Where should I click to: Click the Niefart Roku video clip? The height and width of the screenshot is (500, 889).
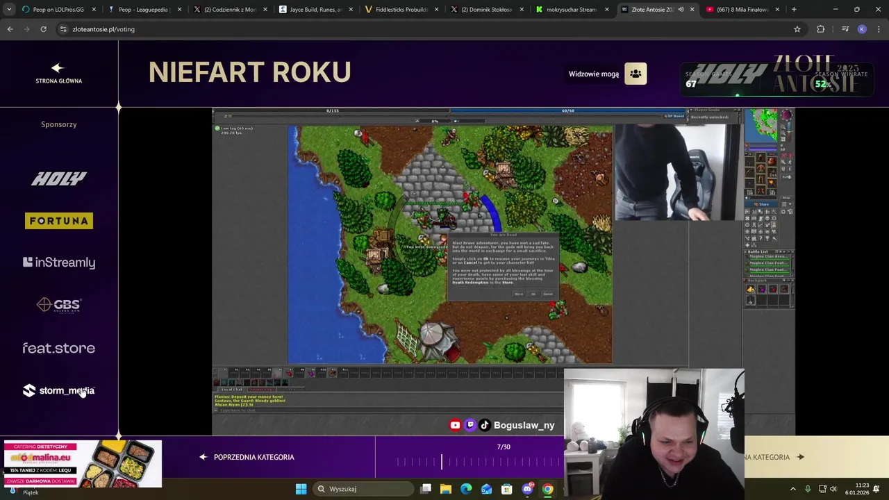pos(504,272)
